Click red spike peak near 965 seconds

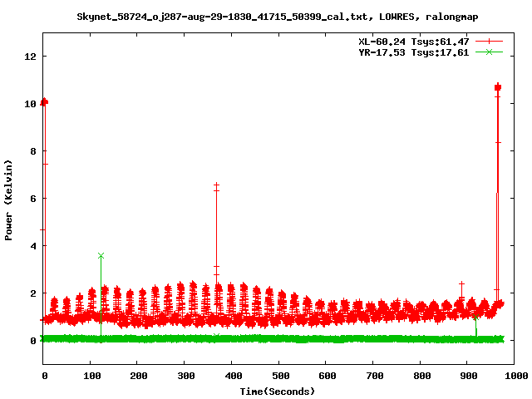tap(498, 87)
